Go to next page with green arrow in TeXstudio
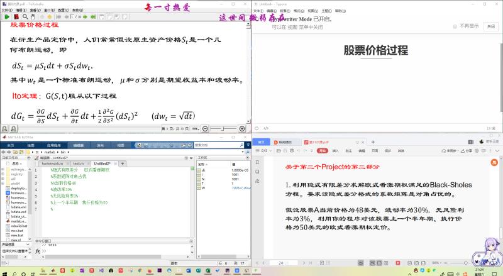 [85, 17]
